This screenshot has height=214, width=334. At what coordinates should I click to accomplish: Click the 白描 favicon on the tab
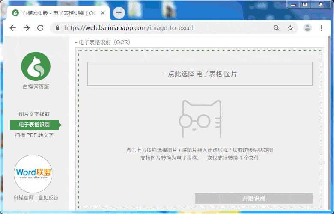pos(15,13)
